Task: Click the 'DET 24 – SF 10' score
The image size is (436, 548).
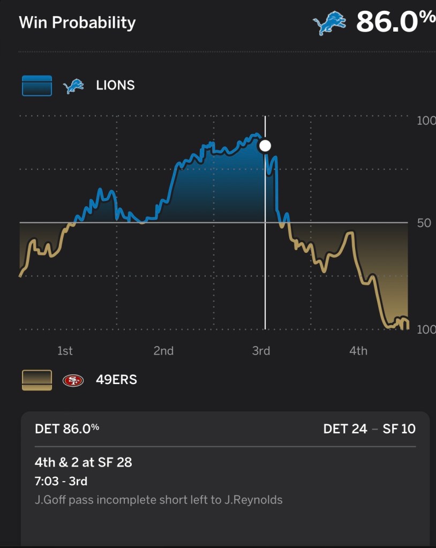Action: [369, 429]
